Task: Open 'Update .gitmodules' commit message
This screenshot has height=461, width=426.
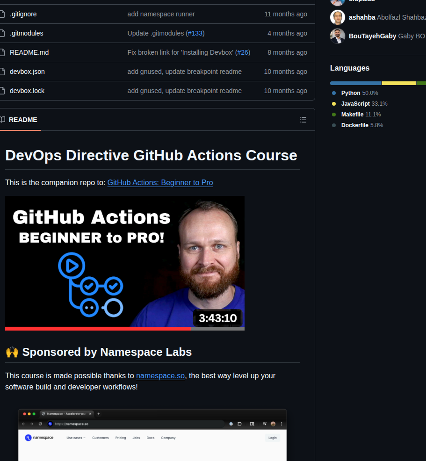Action: click(156, 33)
